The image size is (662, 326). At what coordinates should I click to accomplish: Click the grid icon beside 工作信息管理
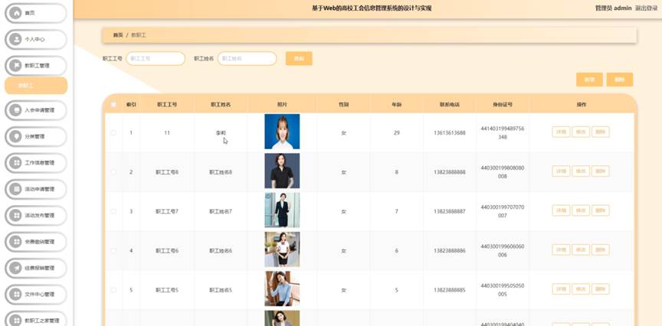tap(15, 163)
